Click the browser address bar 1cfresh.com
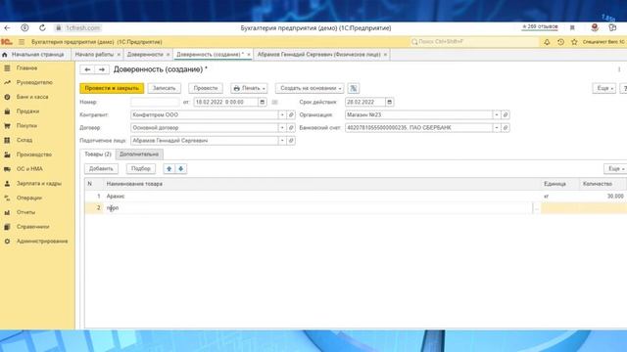 coord(82,28)
